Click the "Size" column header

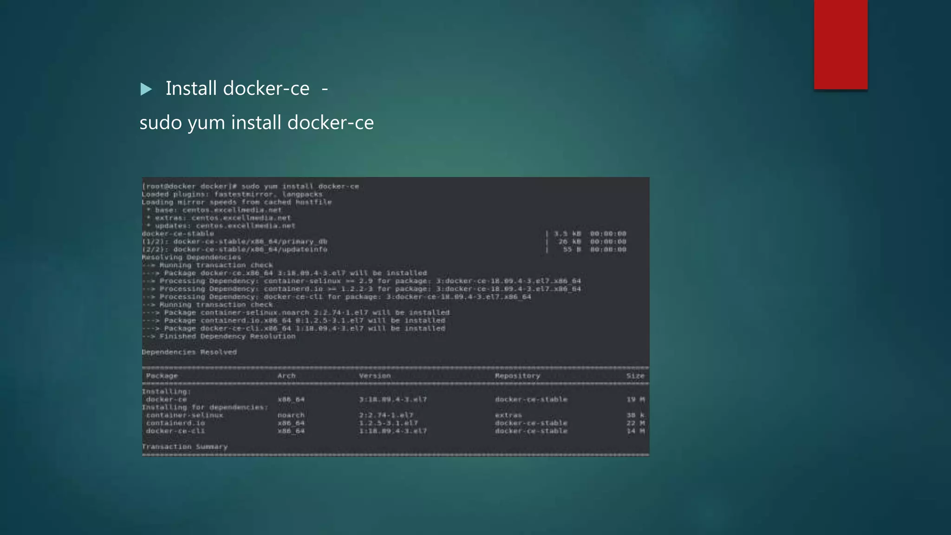point(635,376)
